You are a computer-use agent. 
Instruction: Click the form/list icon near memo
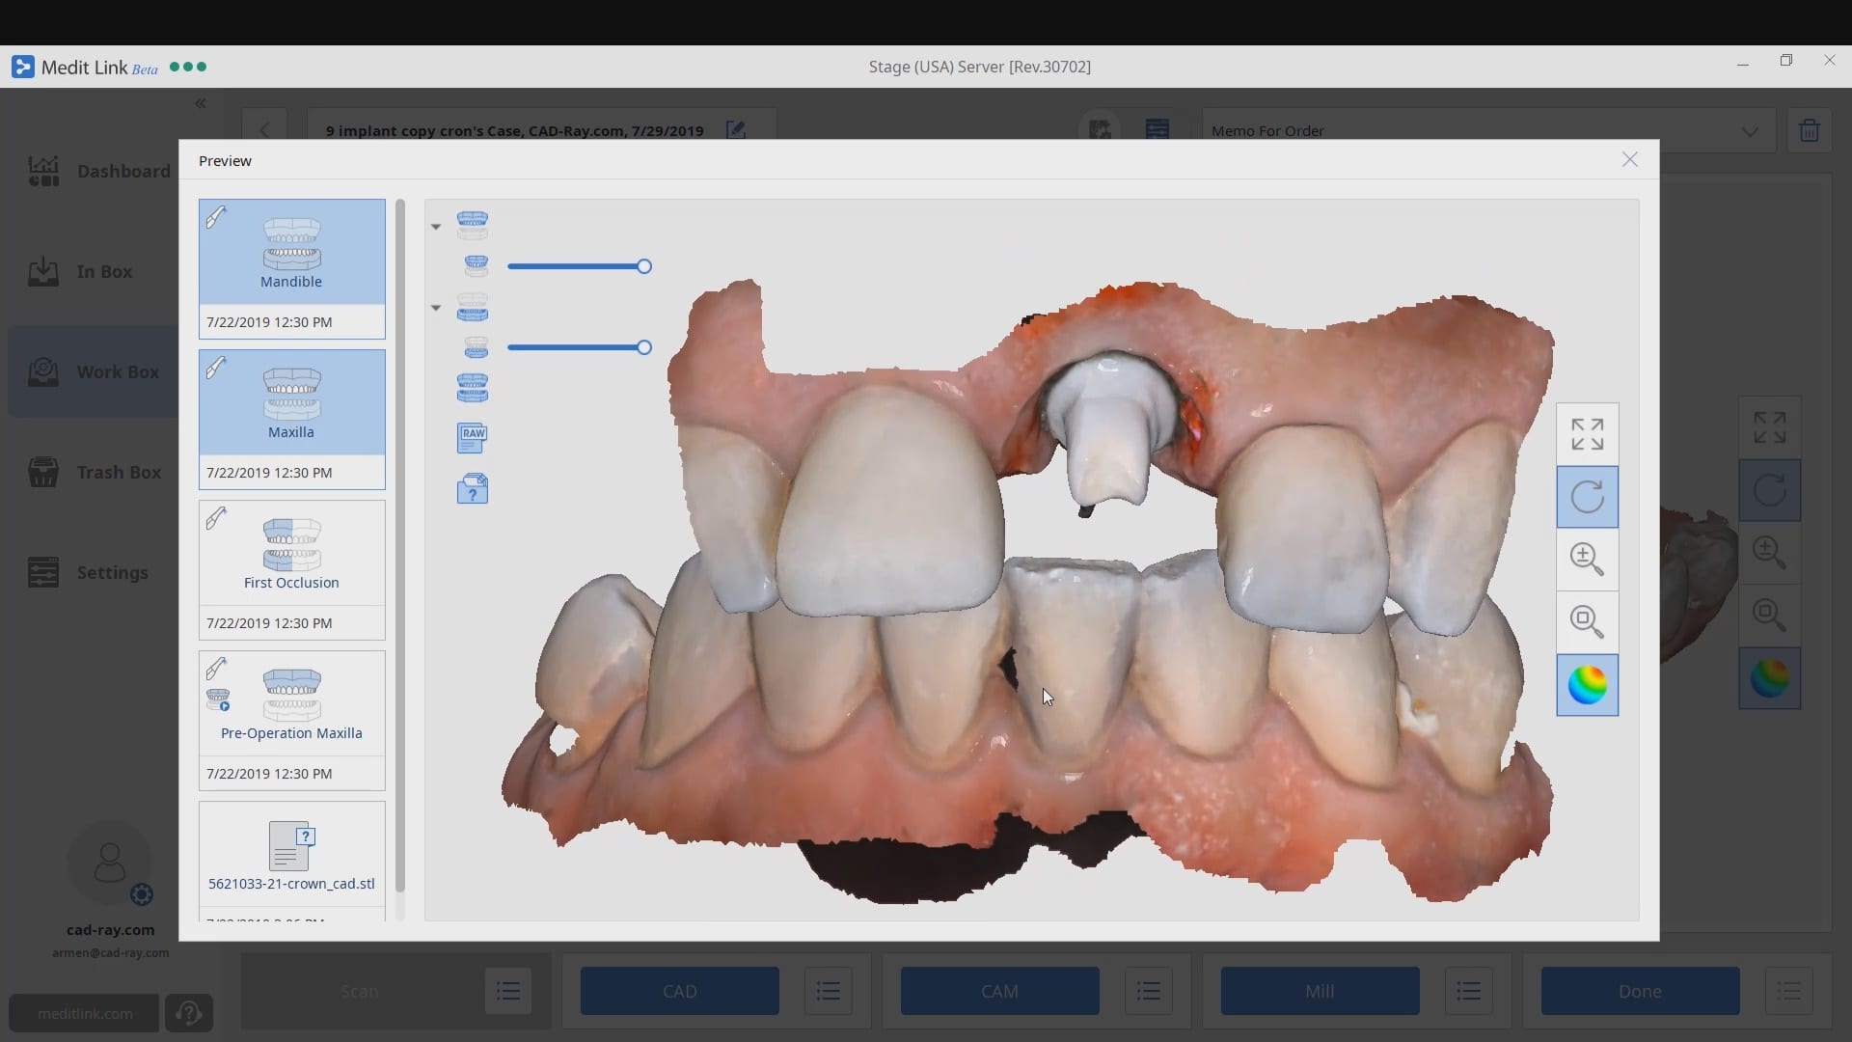pos(1157,129)
